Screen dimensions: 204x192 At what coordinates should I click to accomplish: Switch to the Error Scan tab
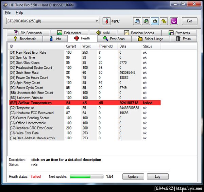tap(114, 39)
